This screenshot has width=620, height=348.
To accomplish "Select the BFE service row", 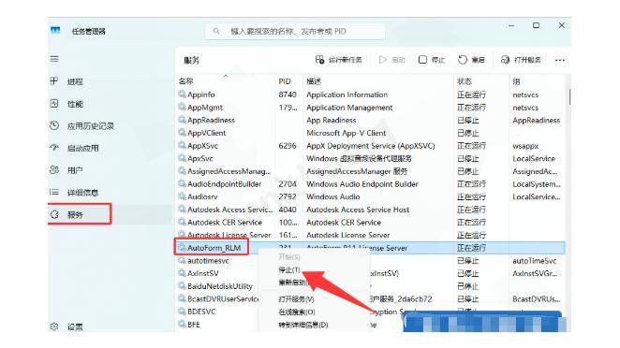I will (x=217, y=325).
